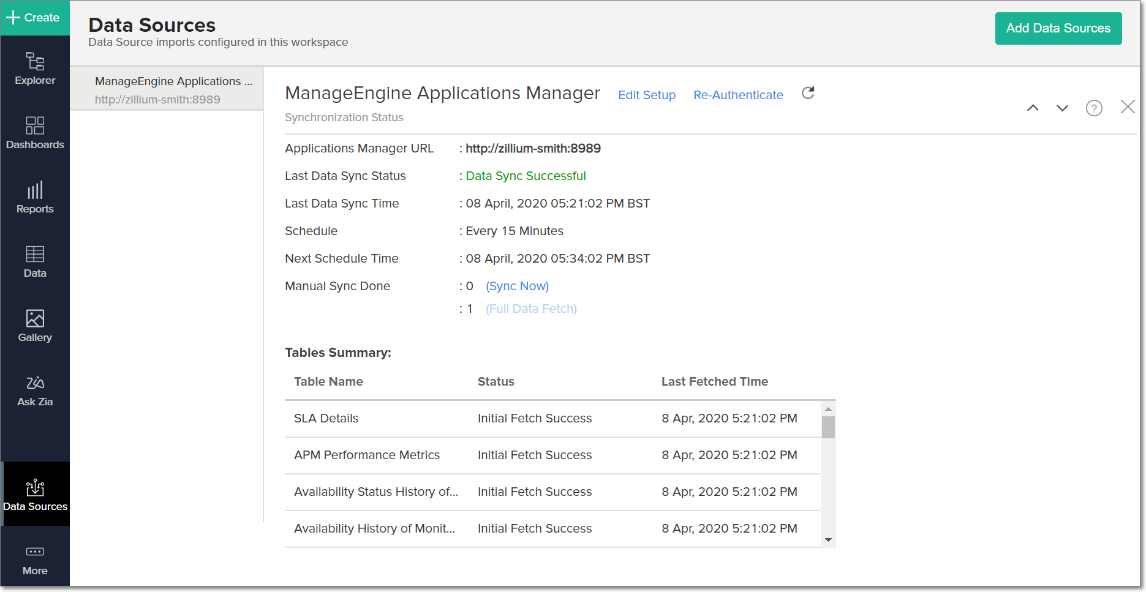Screen dimensions: 1146x592
Task: Select Data Sources in the sidebar
Action: point(35,495)
